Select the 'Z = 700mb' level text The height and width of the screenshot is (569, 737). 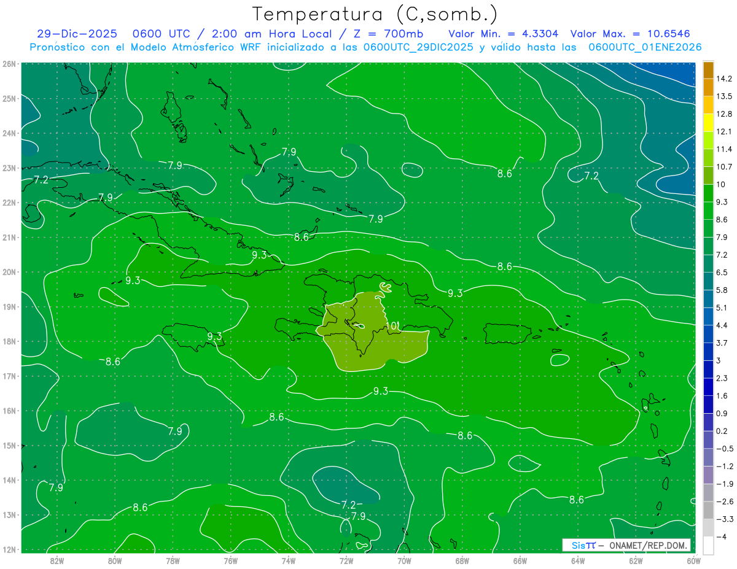point(389,34)
